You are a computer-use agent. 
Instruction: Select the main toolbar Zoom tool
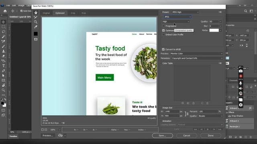[x=3, y=90]
